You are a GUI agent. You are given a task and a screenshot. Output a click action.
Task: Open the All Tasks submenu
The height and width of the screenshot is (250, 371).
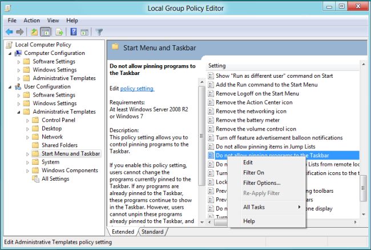(267, 207)
